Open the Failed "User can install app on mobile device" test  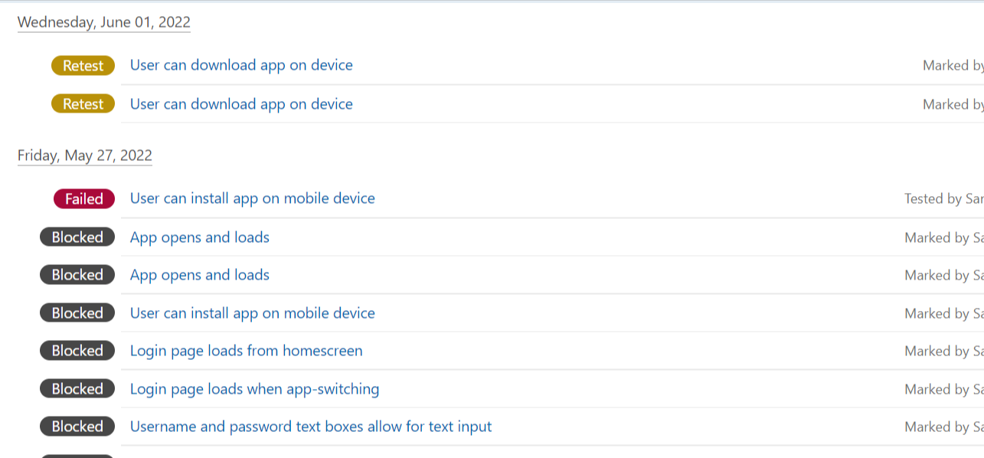pyautogui.click(x=252, y=198)
